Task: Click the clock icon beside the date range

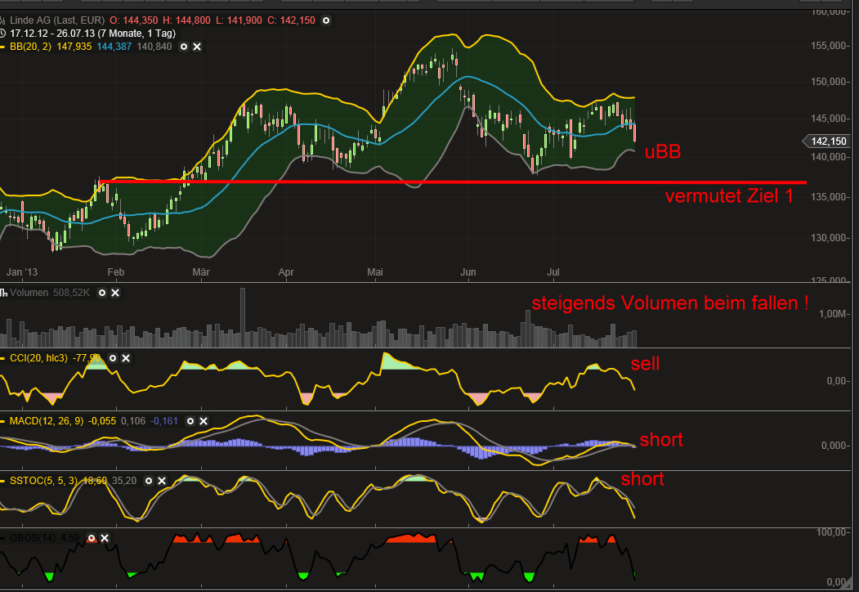Action: 2,34
